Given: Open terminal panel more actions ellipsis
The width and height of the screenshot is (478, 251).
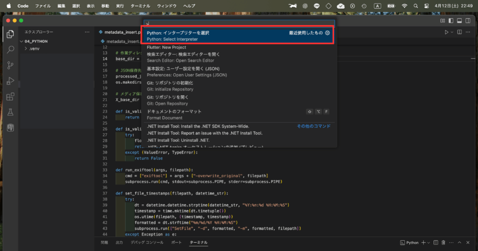Looking at the screenshot, I should pos(451,243).
